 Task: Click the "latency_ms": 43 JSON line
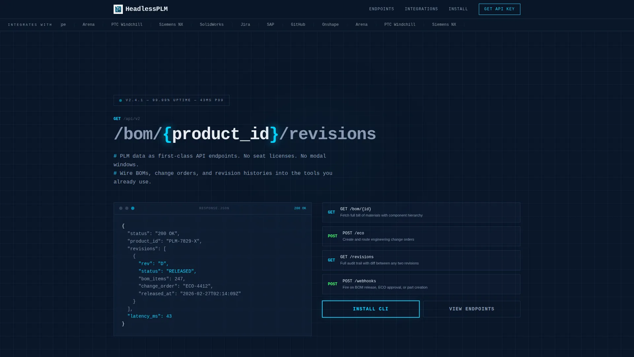click(150, 316)
